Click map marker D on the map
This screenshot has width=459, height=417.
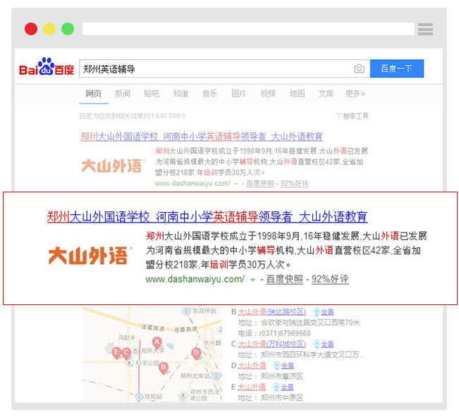pyautogui.click(x=196, y=352)
